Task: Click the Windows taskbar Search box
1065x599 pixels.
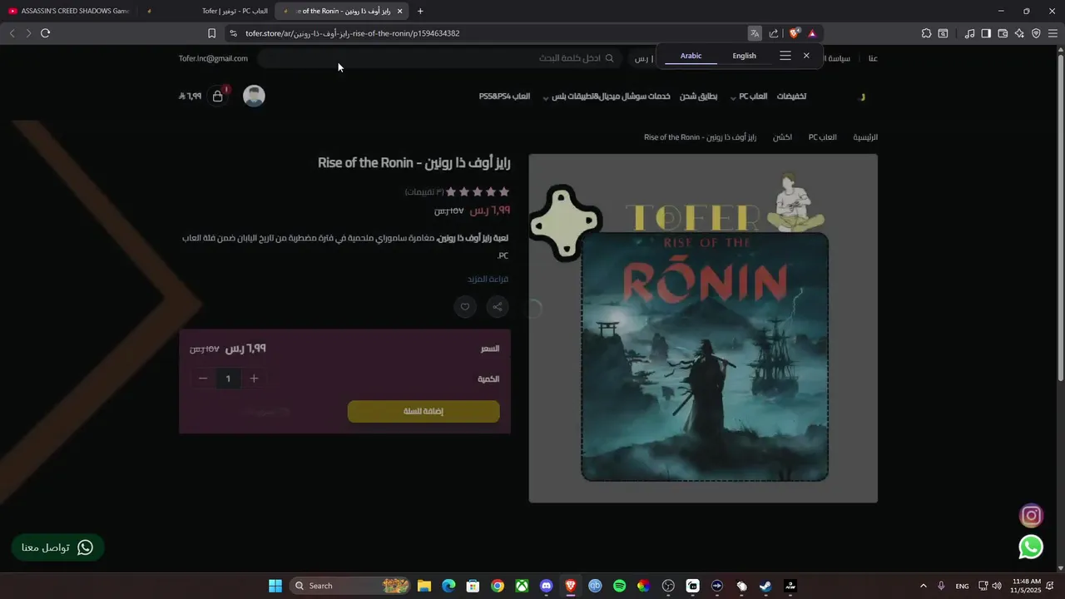Action: point(349,586)
